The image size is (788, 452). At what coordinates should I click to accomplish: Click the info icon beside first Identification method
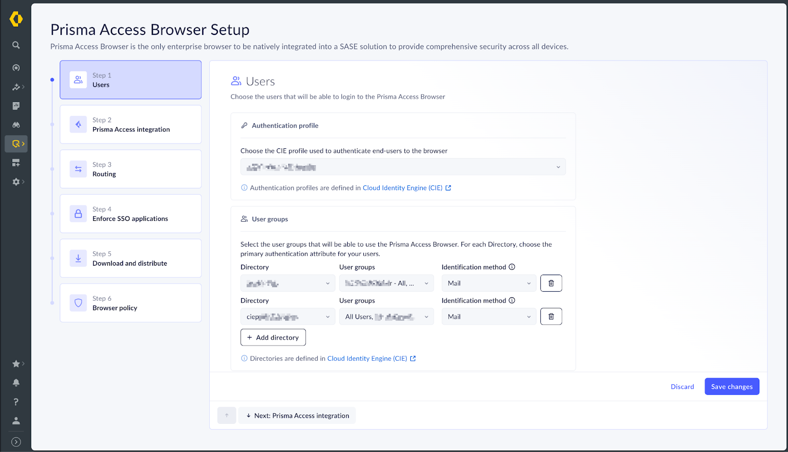point(512,267)
